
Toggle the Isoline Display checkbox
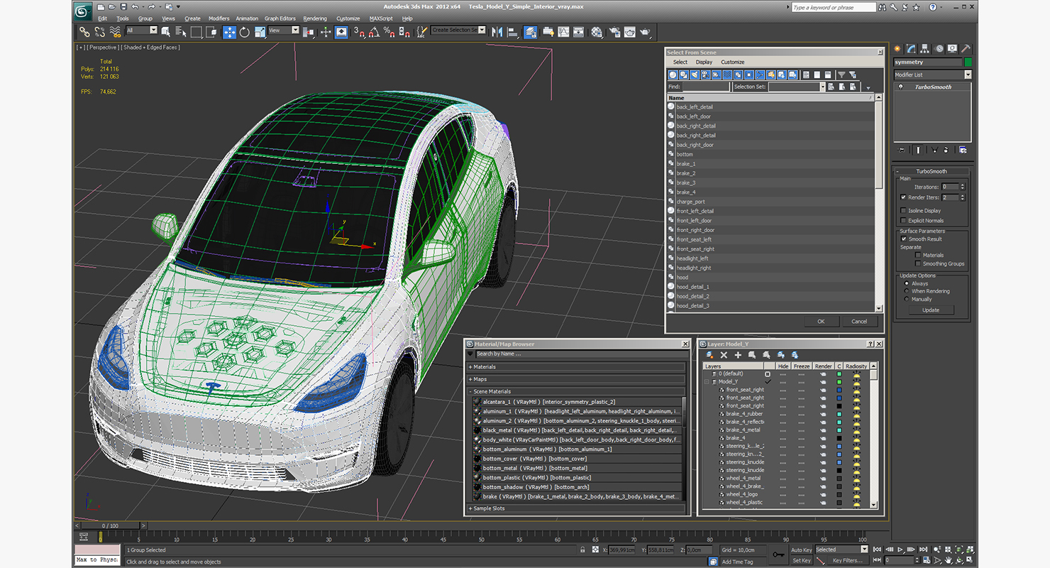pos(903,210)
